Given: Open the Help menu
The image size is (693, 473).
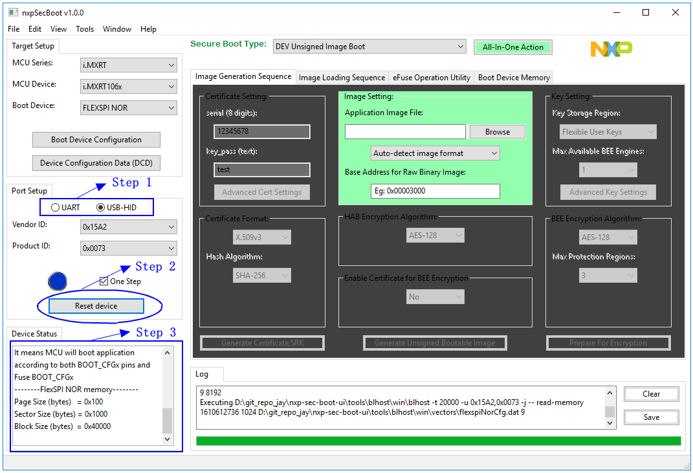Looking at the screenshot, I should pos(149,28).
